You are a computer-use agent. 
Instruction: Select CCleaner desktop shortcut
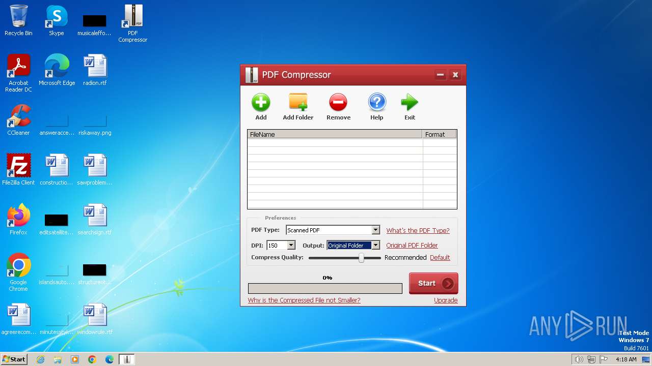(18, 120)
